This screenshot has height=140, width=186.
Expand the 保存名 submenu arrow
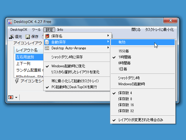coord(108,36)
